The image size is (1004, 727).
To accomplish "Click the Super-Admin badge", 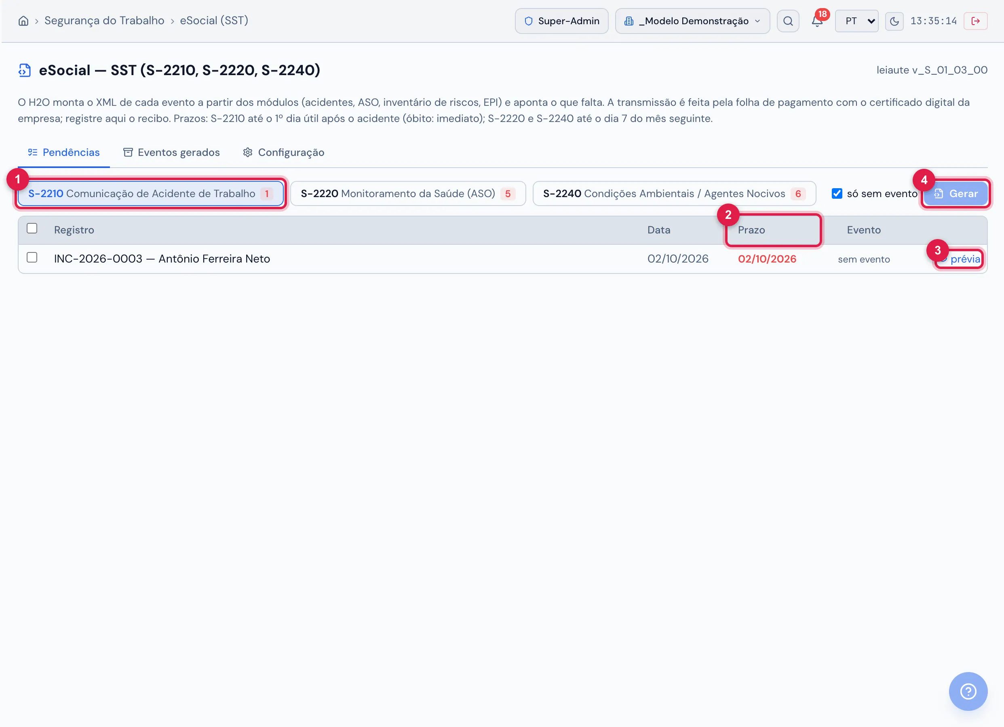I will tap(561, 21).
